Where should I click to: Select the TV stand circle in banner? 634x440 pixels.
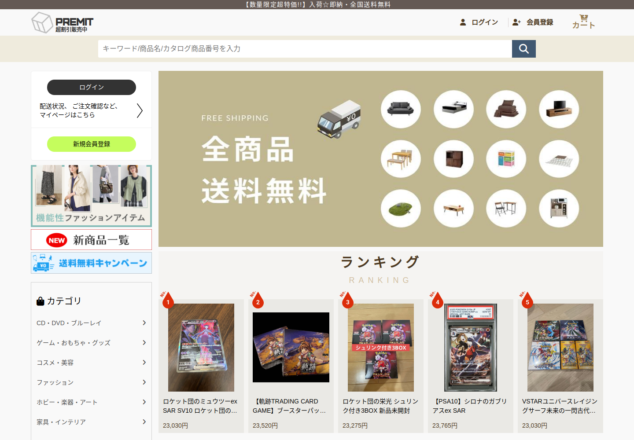point(559,109)
